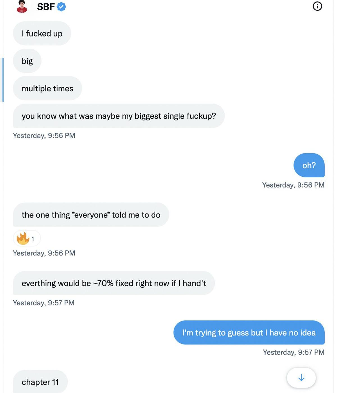Select the "multiple times" message

47,88
